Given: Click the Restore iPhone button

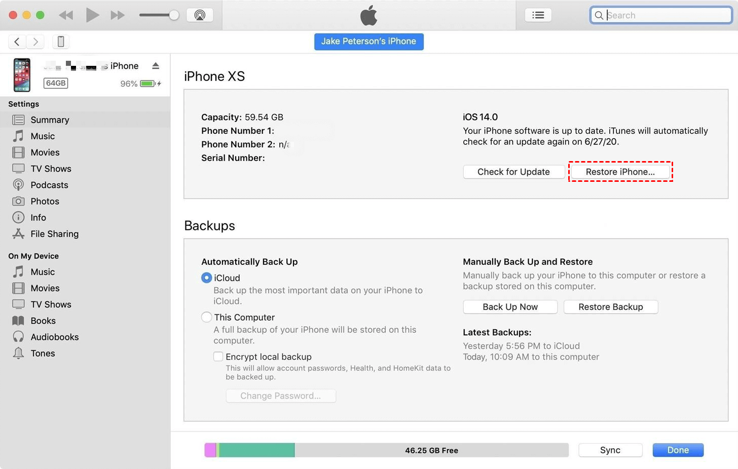Looking at the screenshot, I should coord(620,172).
